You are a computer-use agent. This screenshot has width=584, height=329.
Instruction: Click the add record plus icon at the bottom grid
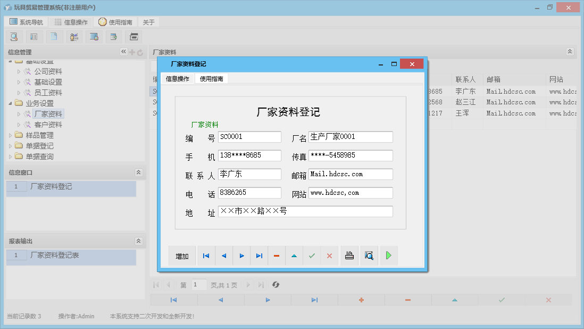click(361, 300)
